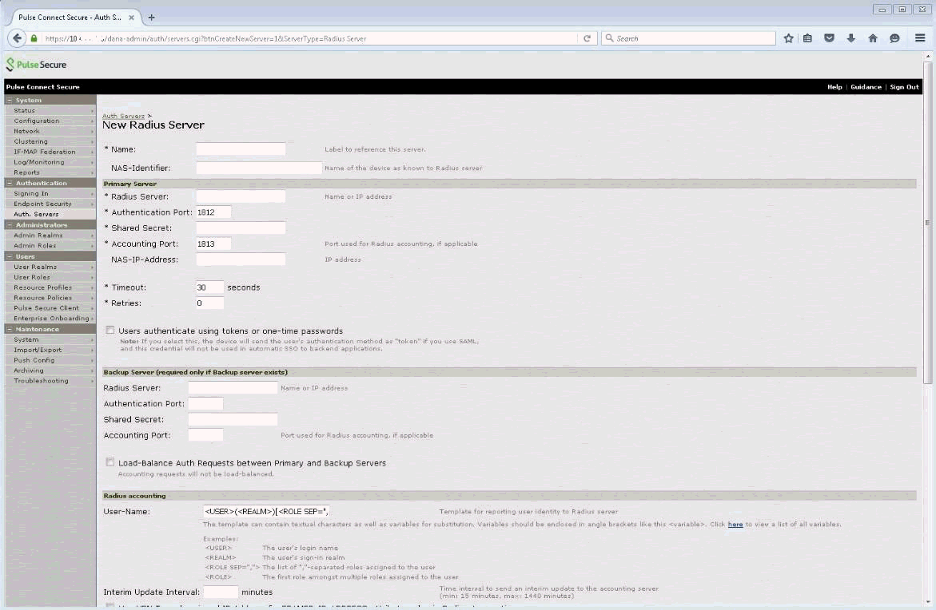Collapse the Maintenance sidebar section
The height and width of the screenshot is (610, 936).
10,329
